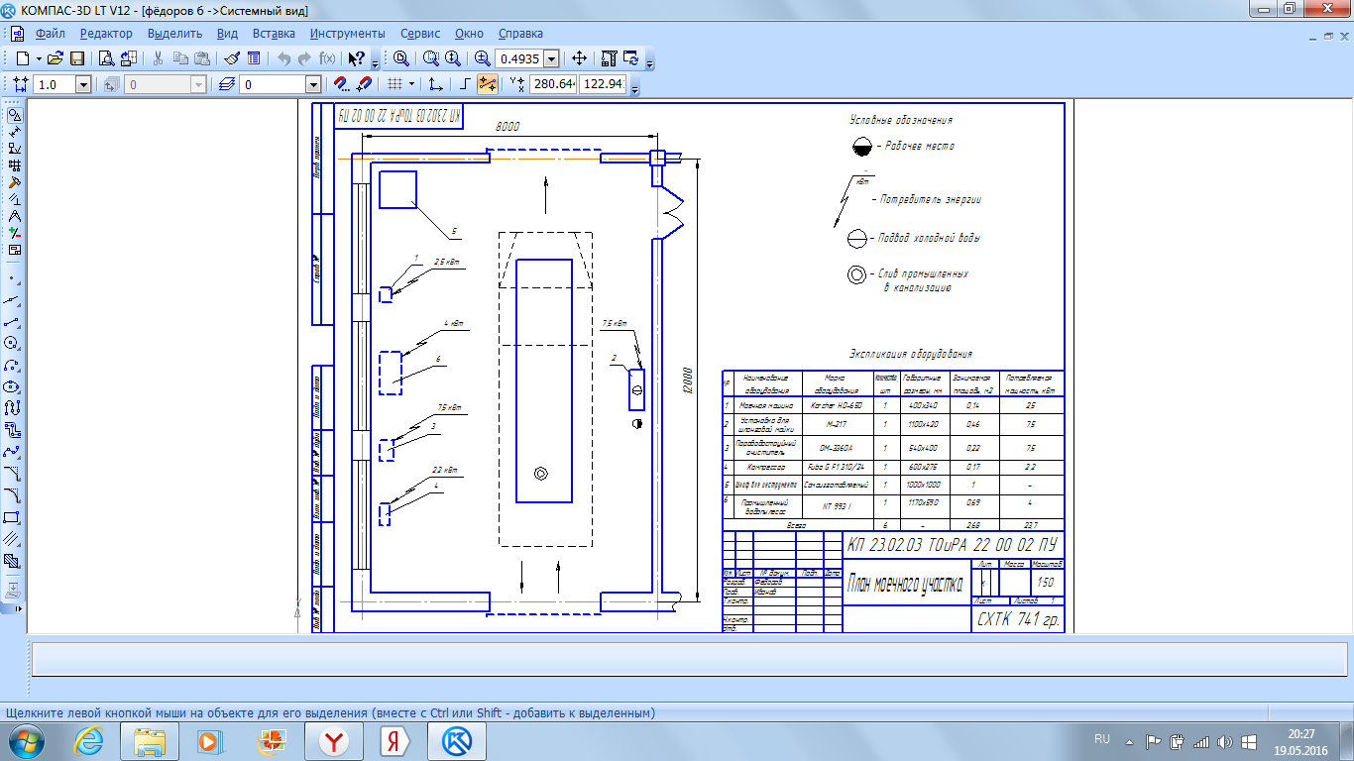Select the circle tool

(x=12, y=343)
